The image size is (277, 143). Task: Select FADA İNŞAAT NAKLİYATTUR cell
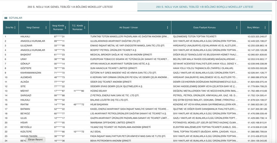[x=128, y=136]
